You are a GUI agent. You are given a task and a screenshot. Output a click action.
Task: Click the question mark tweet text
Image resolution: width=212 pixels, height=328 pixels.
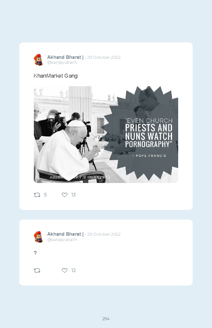pos(35,253)
